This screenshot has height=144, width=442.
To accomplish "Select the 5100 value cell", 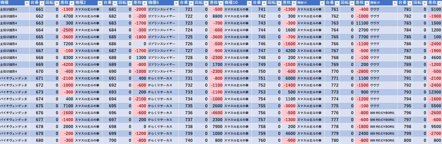I will [x=435, y=9].
